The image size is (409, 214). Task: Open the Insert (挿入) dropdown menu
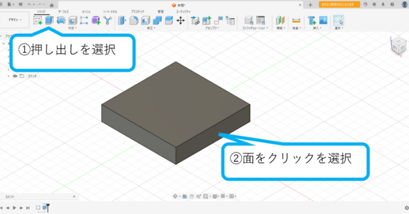pos(317,28)
